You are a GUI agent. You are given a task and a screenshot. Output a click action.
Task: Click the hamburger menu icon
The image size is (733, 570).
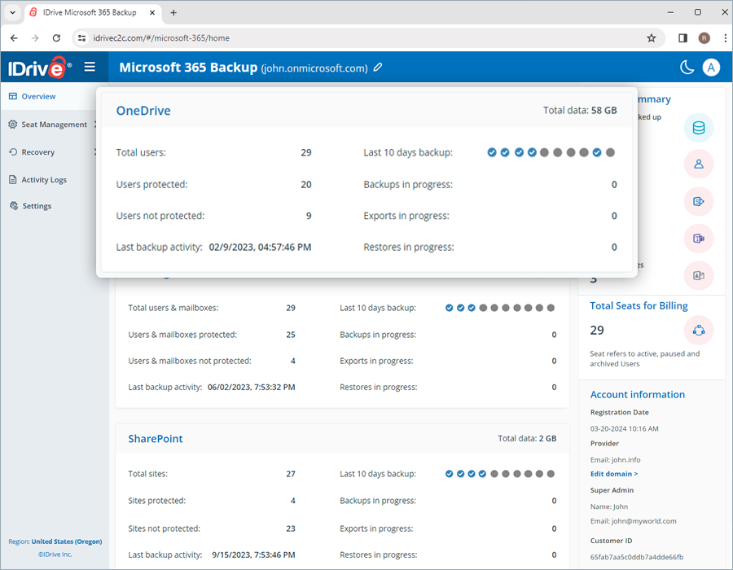tap(90, 68)
